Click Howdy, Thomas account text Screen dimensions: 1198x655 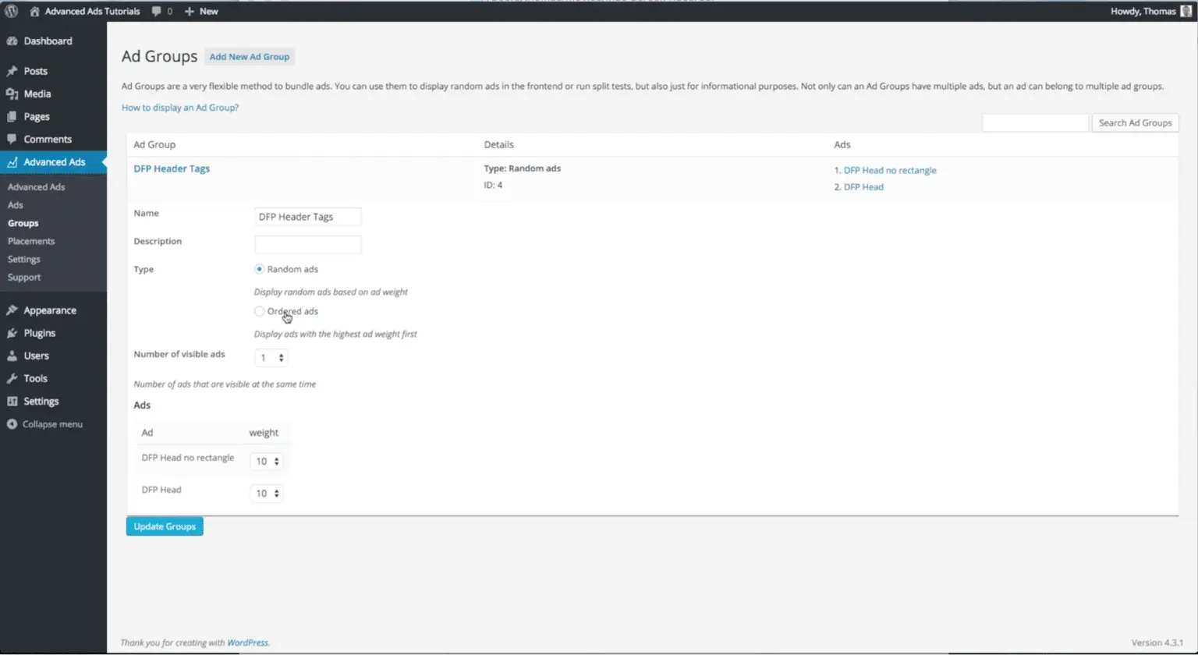click(x=1143, y=11)
